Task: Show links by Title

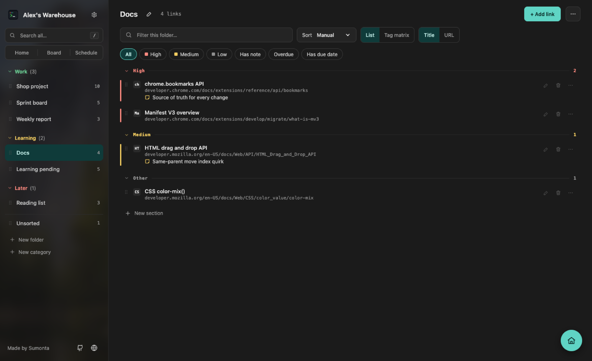Action: [x=429, y=35]
